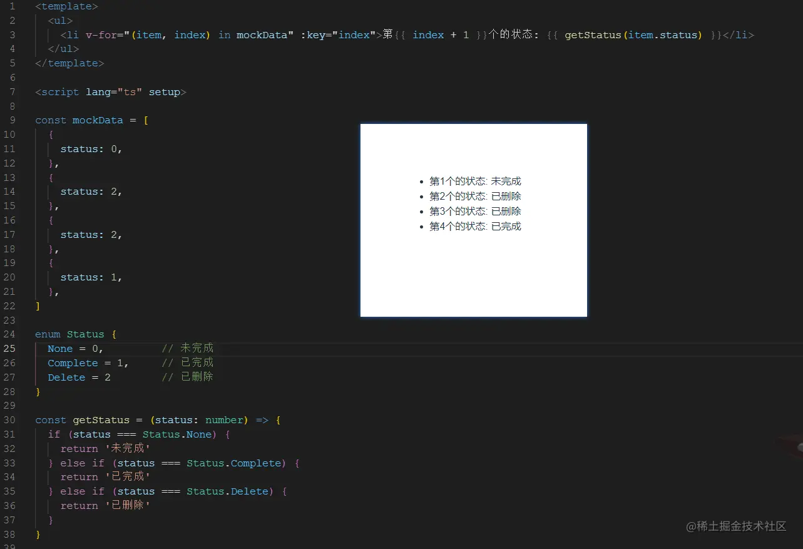
Task: Click "Status.Delete" in the else-if condition
Action: pyautogui.click(x=227, y=491)
